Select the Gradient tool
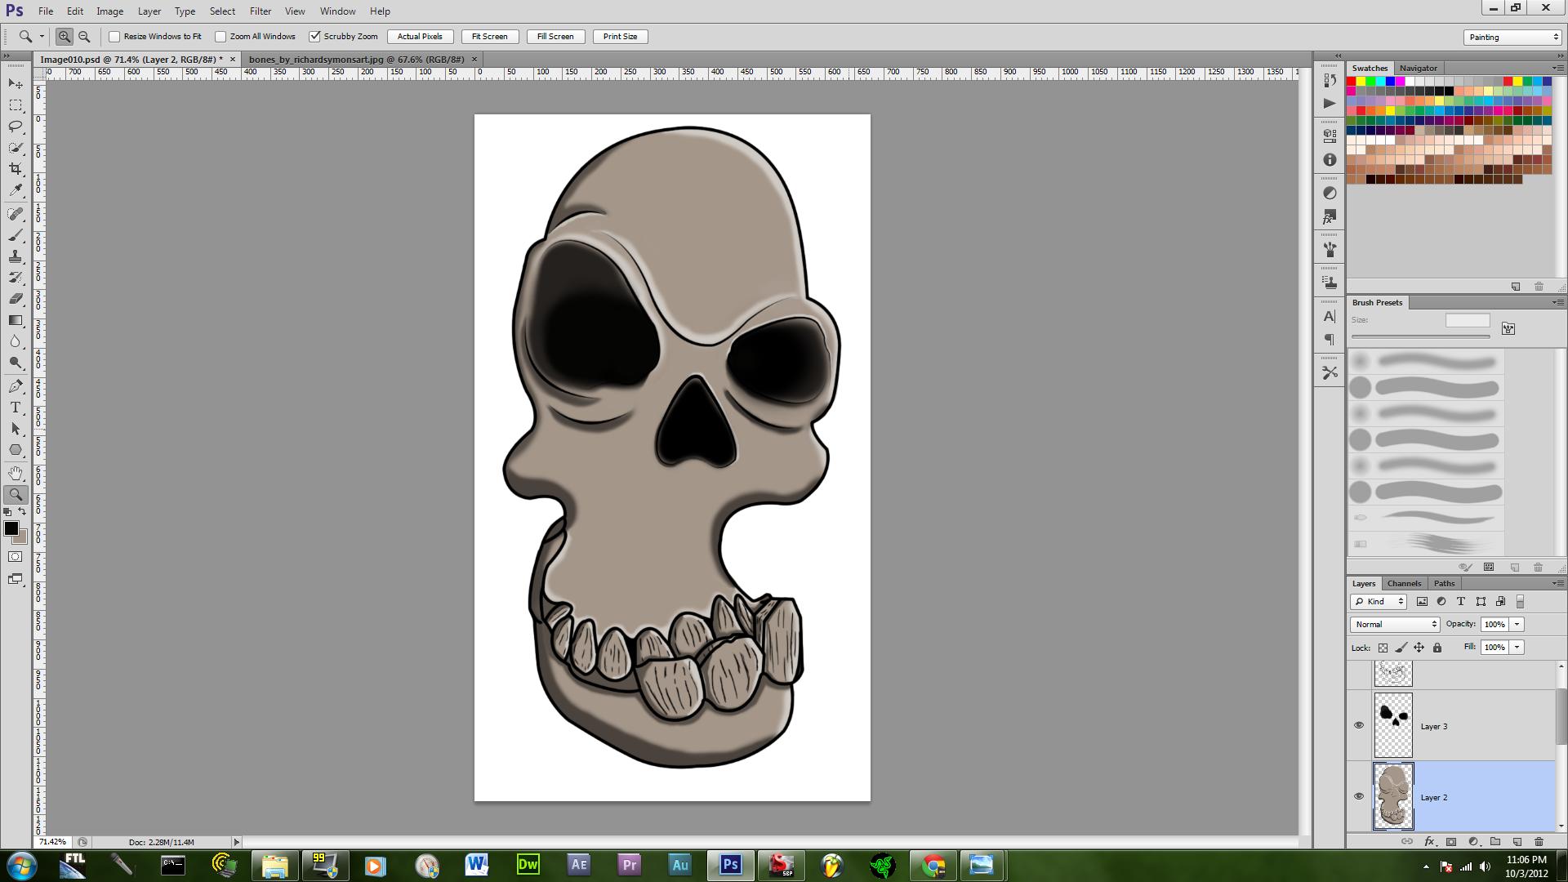Viewport: 1568px width, 882px height. [x=16, y=320]
